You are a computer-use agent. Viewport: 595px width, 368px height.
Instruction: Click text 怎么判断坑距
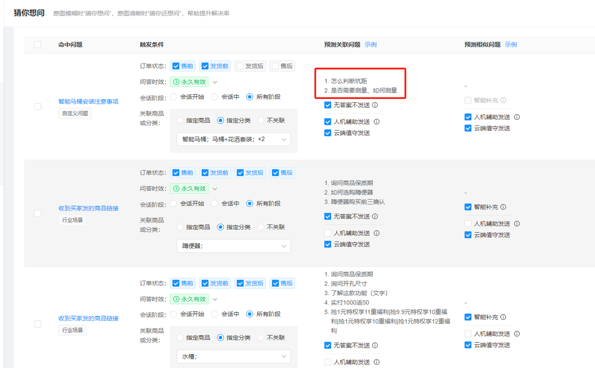(x=349, y=81)
